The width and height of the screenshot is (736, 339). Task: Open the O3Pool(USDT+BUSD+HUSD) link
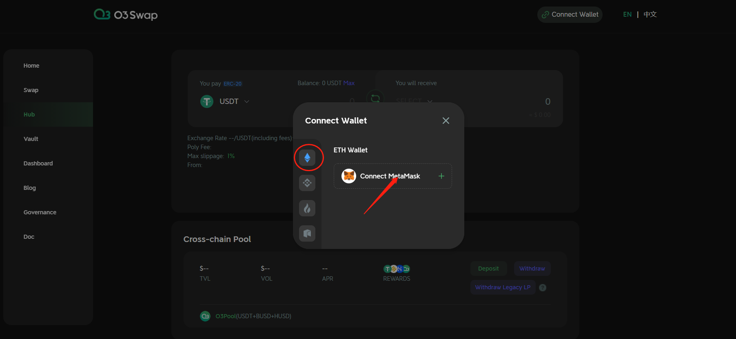tap(253, 316)
